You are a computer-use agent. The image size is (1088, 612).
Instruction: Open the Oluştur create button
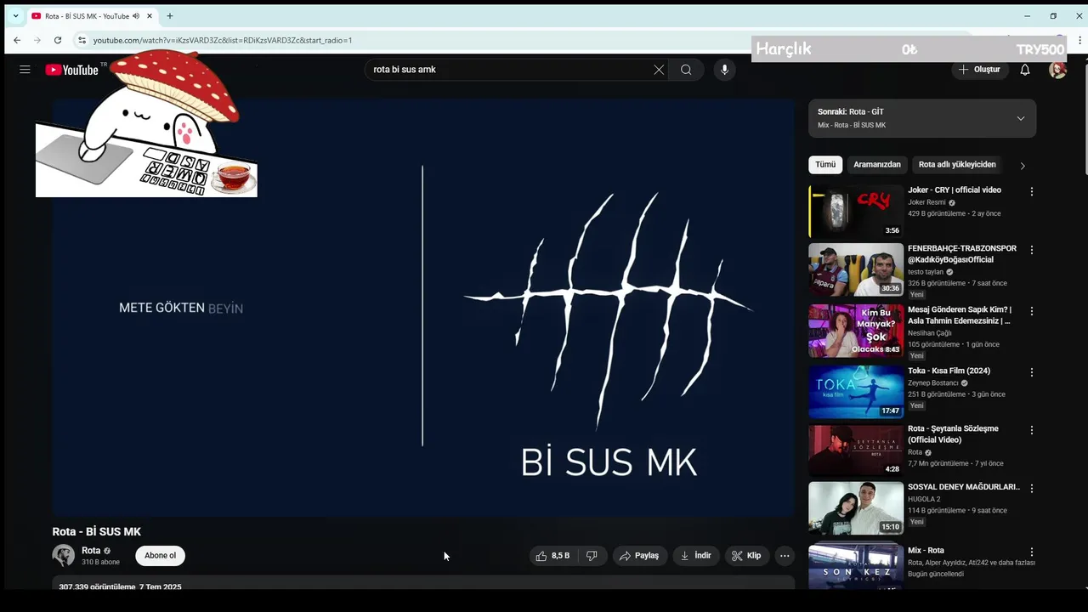(x=979, y=70)
